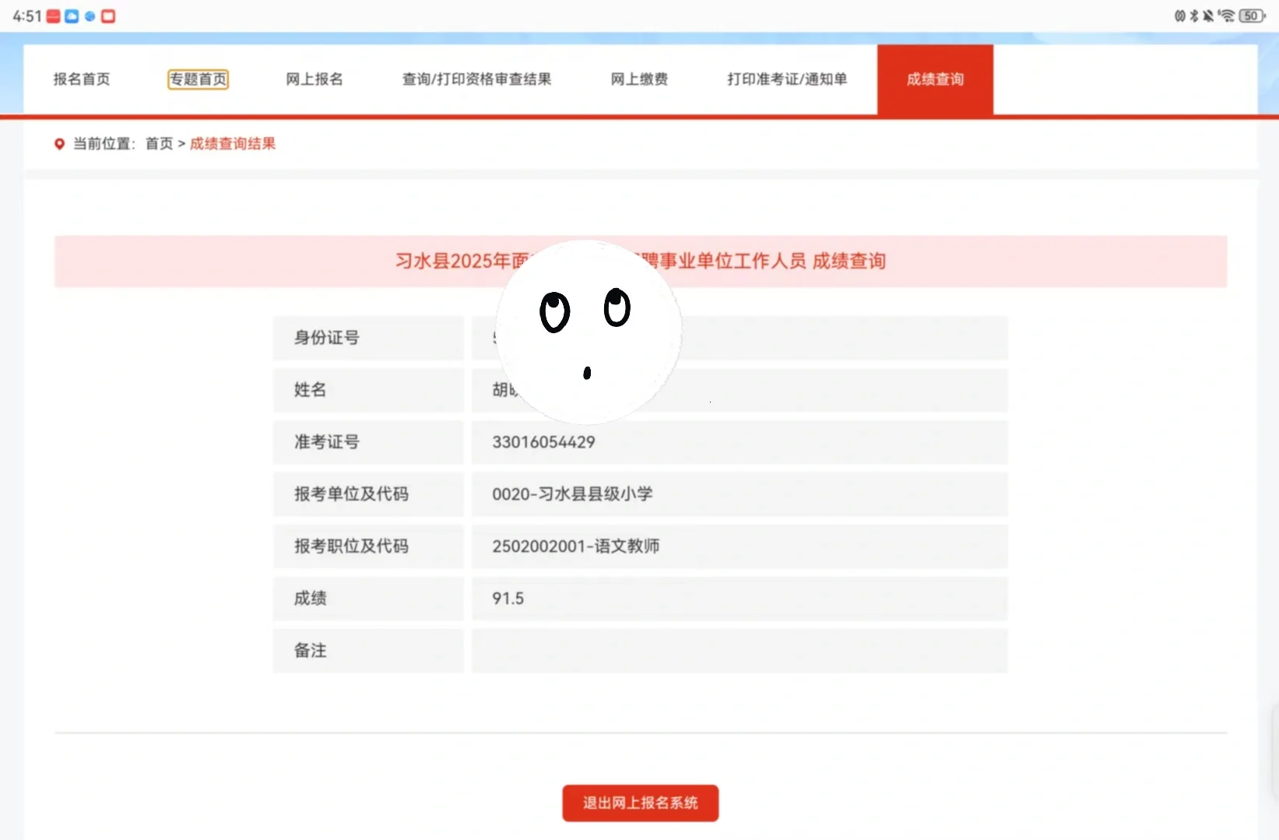The height and width of the screenshot is (840, 1279).
Task: Select the 网上报名 tab
Action: (314, 79)
